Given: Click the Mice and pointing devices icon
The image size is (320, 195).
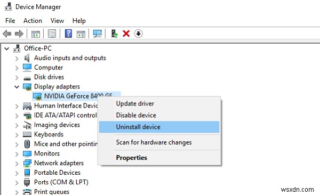Looking at the screenshot, I should [x=27, y=144].
